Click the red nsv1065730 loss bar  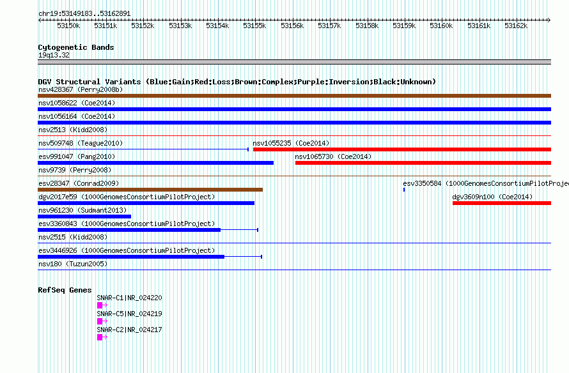click(x=423, y=163)
